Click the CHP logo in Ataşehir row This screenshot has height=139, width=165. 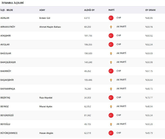[x=111, y=36]
